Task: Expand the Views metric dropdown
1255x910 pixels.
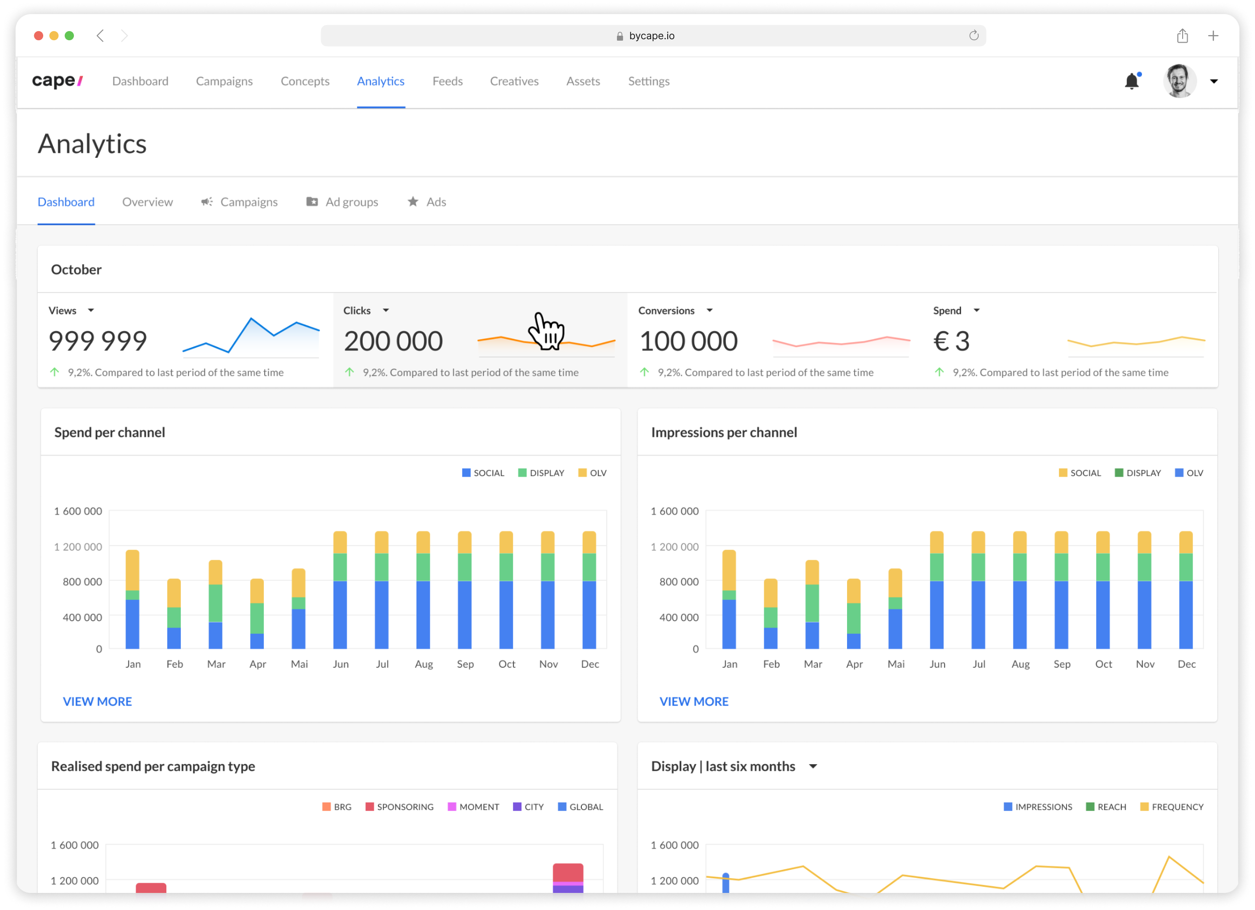Action: tap(91, 311)
